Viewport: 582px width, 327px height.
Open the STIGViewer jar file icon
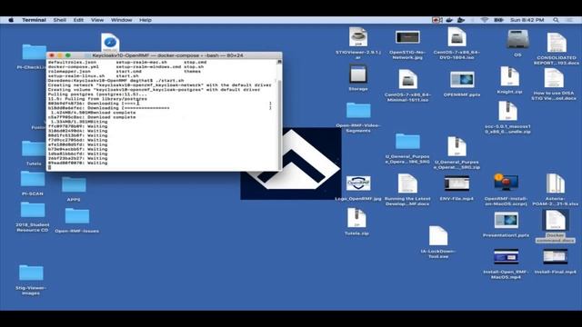358,37
